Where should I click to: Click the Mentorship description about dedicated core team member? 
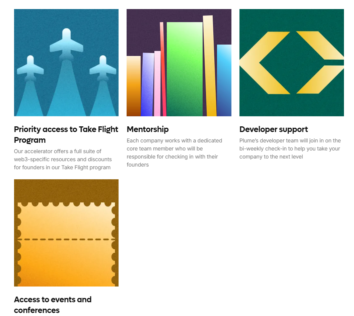tap(174, 153)
